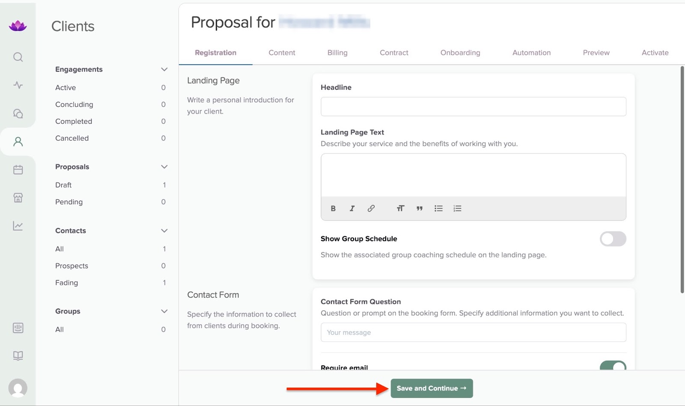
Task: Click into the Landing Page Text editor area
Action: point(474,175)
